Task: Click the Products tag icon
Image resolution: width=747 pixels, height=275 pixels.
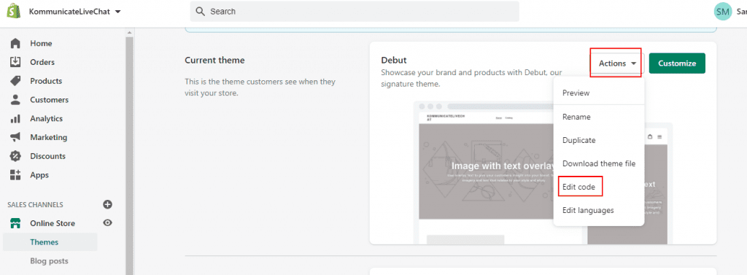Action: point(15,81)
